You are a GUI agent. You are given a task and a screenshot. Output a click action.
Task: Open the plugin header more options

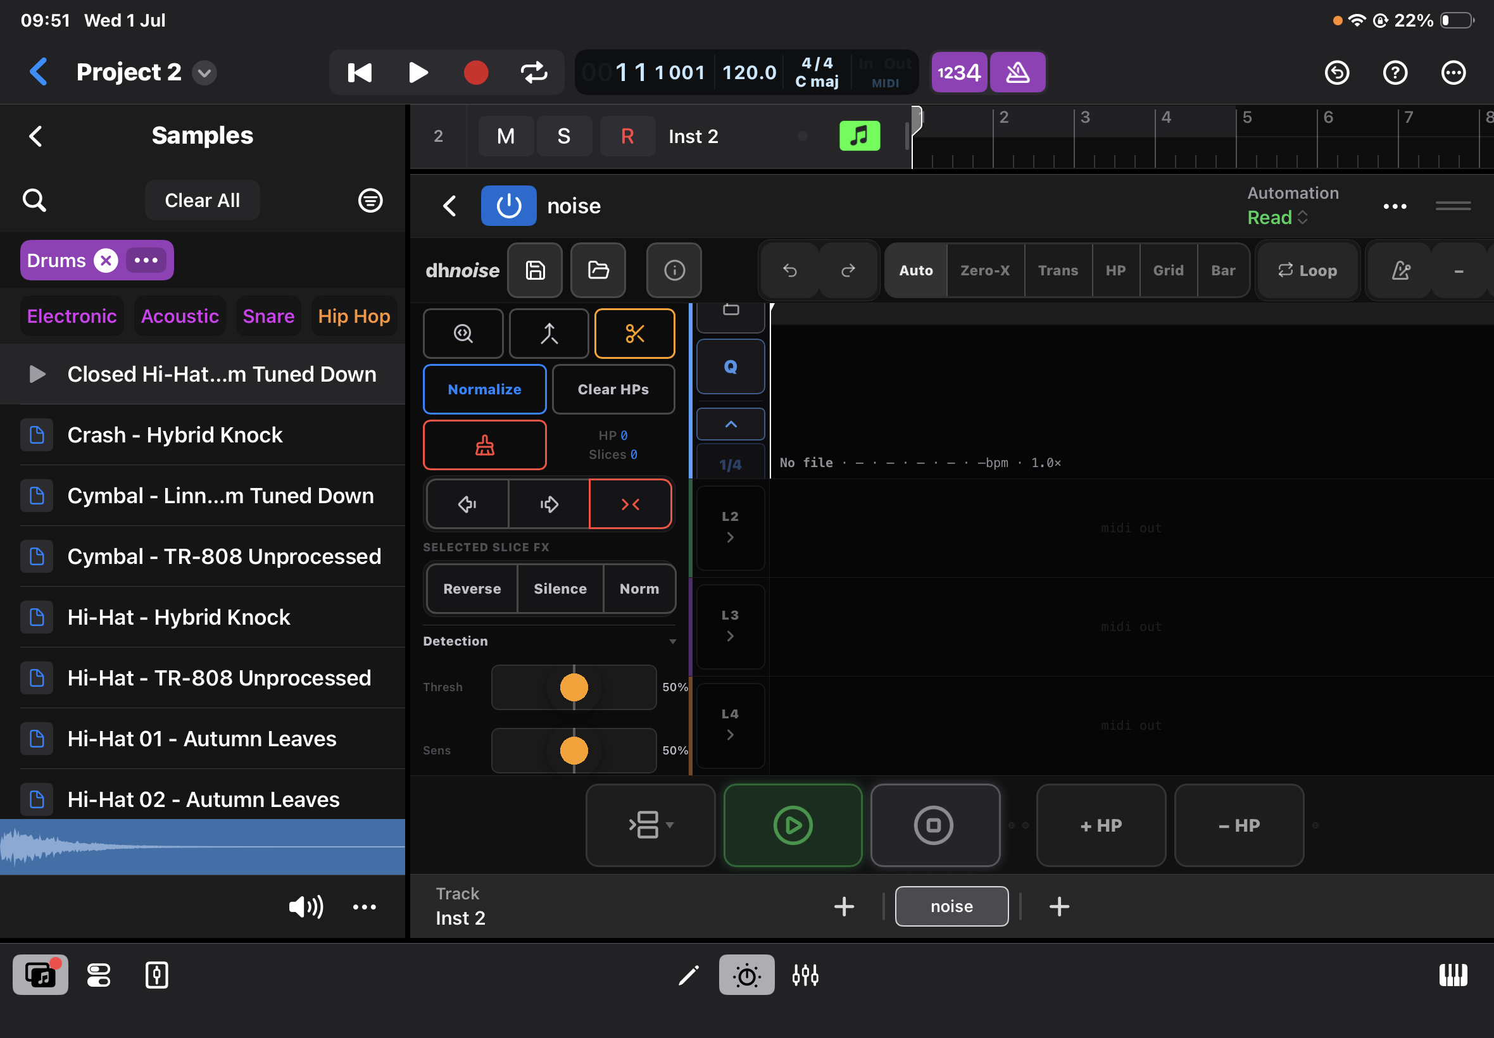click(x=1395, y=206)
